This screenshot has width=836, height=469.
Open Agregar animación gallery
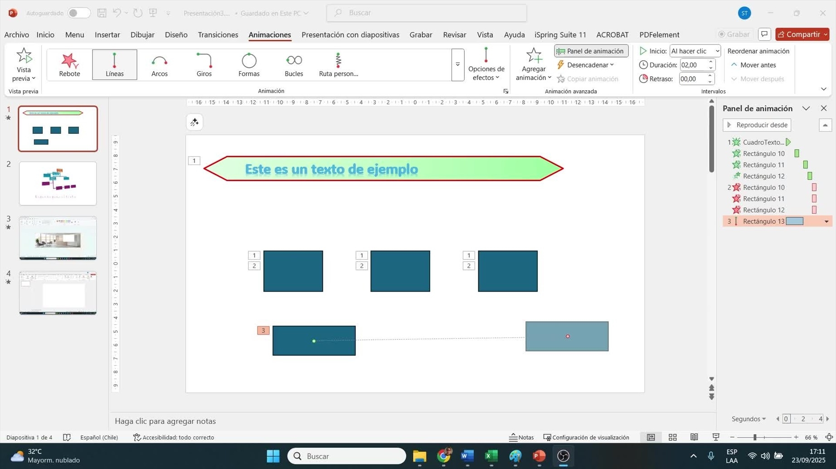point(534,64)
